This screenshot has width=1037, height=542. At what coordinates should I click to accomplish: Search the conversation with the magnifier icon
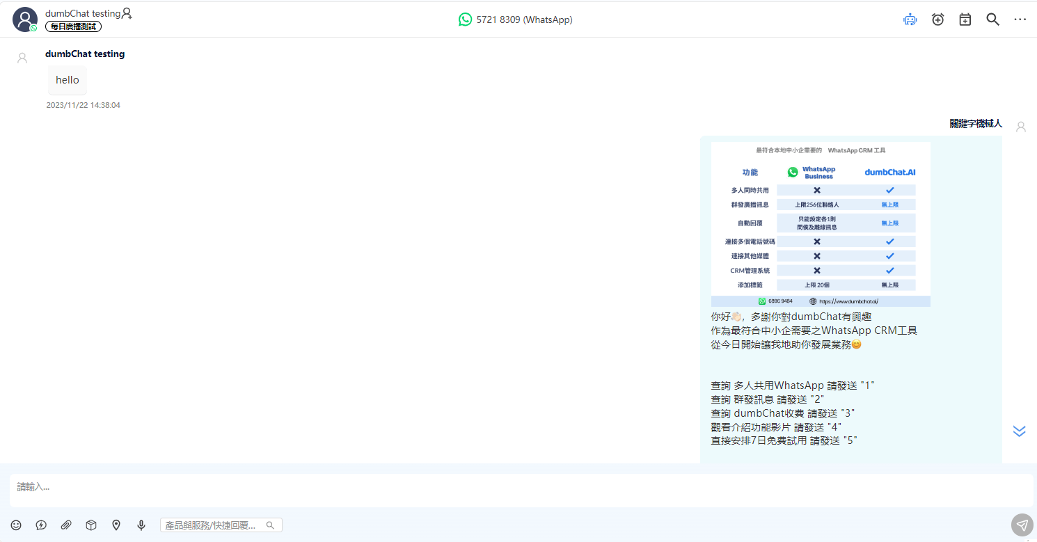coord(993,19)
